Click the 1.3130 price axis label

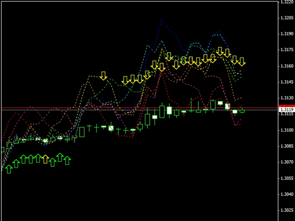click(287, 98)
